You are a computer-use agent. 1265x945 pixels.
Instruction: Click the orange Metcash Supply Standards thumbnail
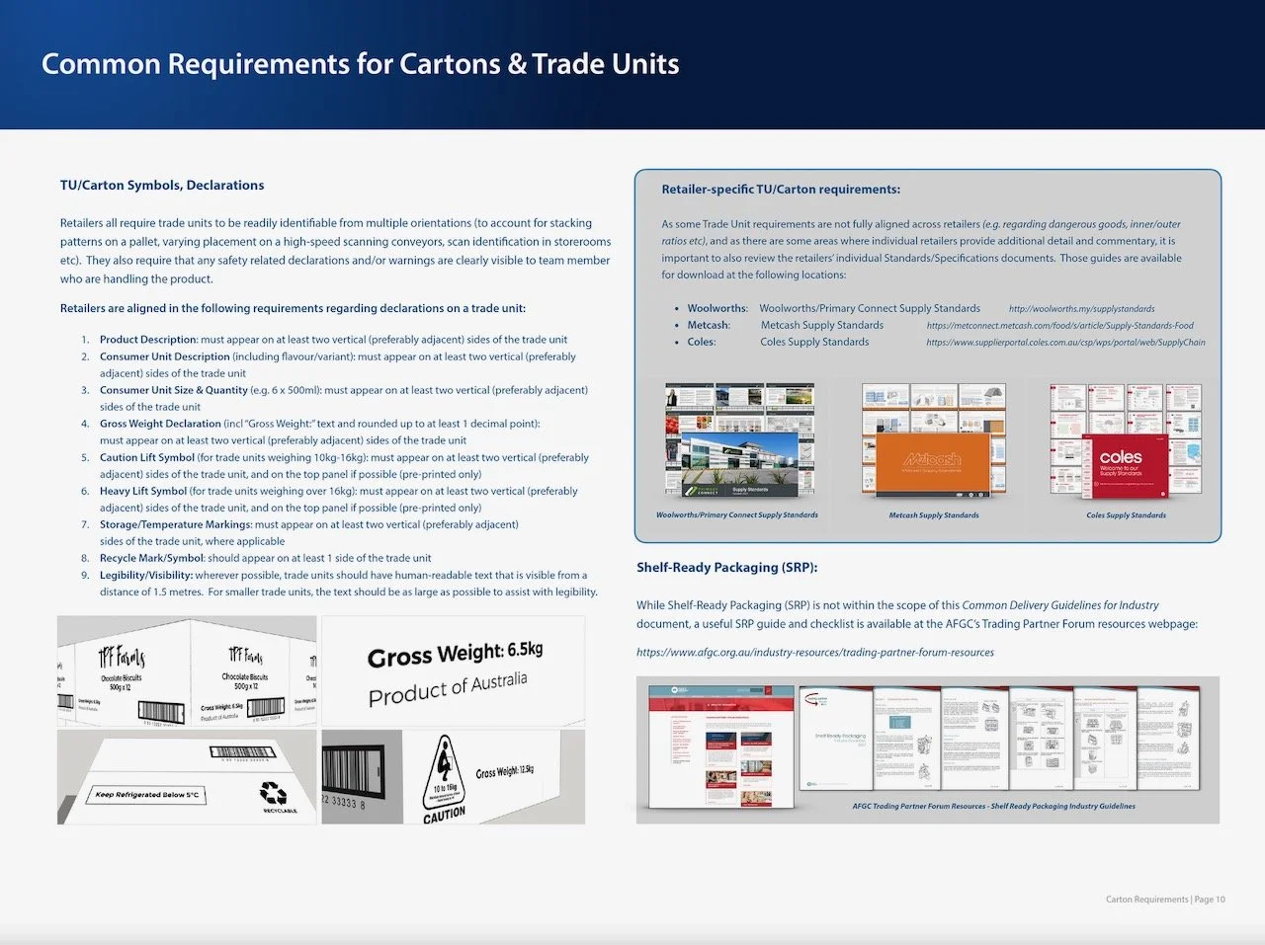pyautogui.click(x=934, y=441)
